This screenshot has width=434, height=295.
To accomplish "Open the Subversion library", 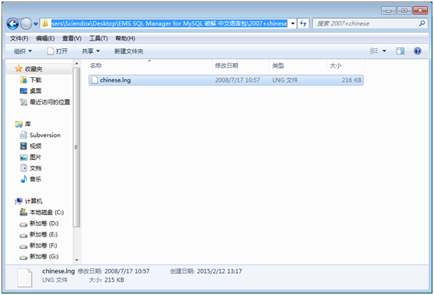I will click(x=45, y=135).
